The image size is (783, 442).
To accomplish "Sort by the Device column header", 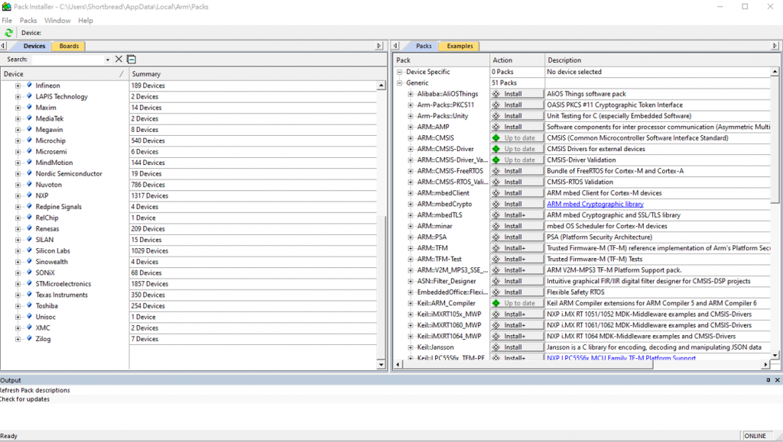I will pos(64,74).
